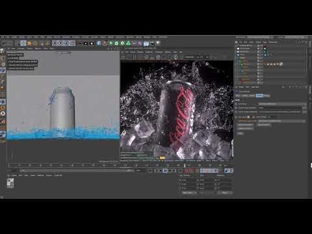Viewport: 312px width, 234px height.
Task: Click the first green generator icon
Action: [x=110, y=44]
